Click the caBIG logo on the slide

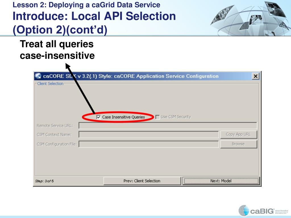tap(263, 211)
